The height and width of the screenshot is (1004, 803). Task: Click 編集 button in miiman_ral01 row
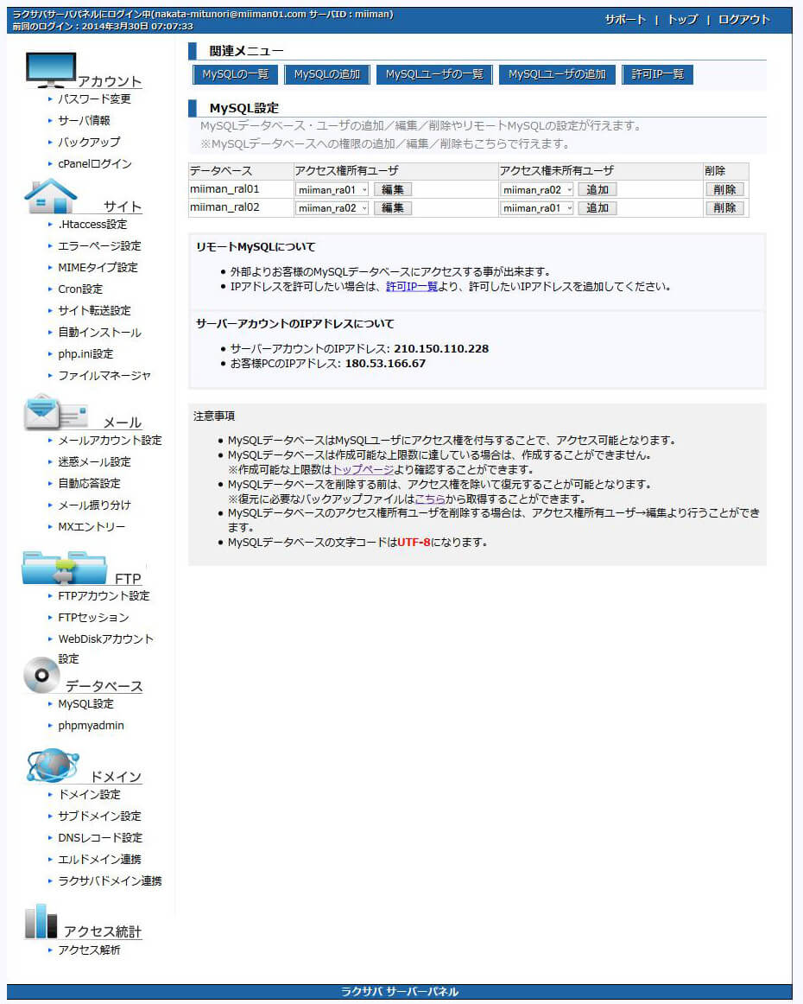(x=393, y=189)
